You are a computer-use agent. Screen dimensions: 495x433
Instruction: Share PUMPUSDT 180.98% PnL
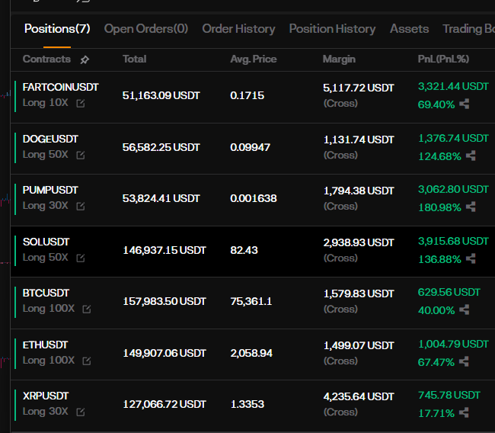(x=471, y=207)
